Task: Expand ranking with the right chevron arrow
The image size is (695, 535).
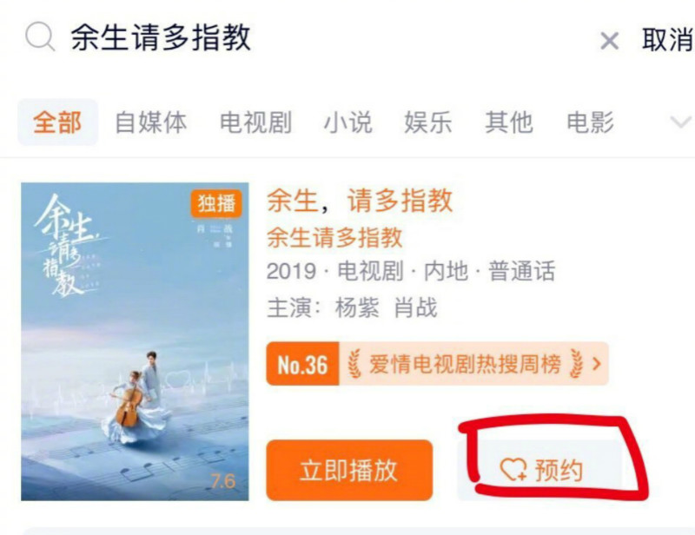Action: (597, 364)
